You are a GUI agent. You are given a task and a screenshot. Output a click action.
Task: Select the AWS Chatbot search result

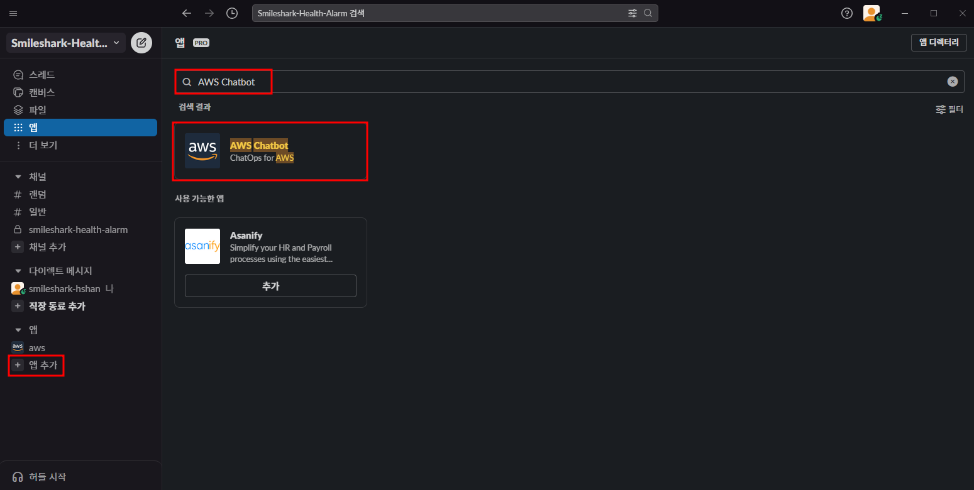pyautogui.click(x=270, y=151)
